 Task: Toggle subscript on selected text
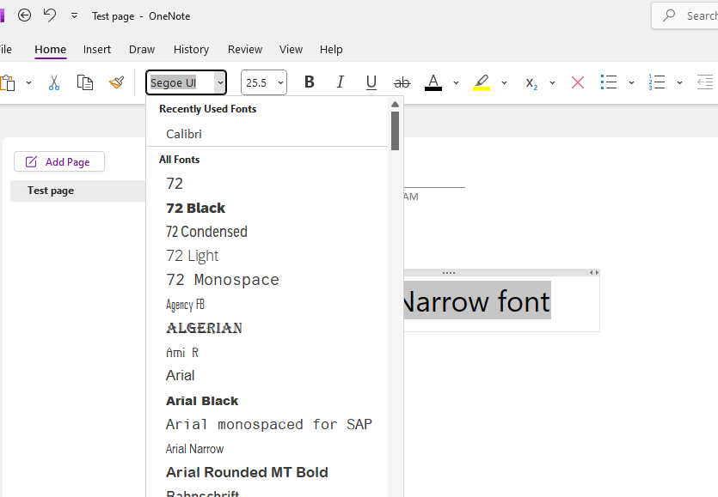[530, 83]
